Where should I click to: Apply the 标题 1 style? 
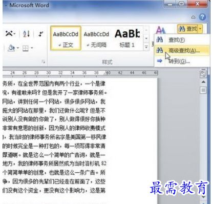[x=128, y=38]
